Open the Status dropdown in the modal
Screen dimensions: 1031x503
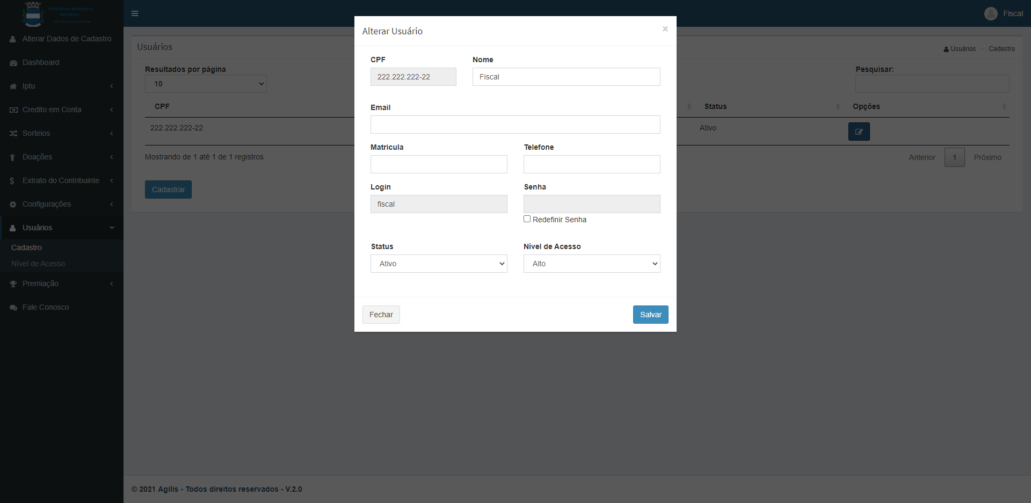click(439, 264)
